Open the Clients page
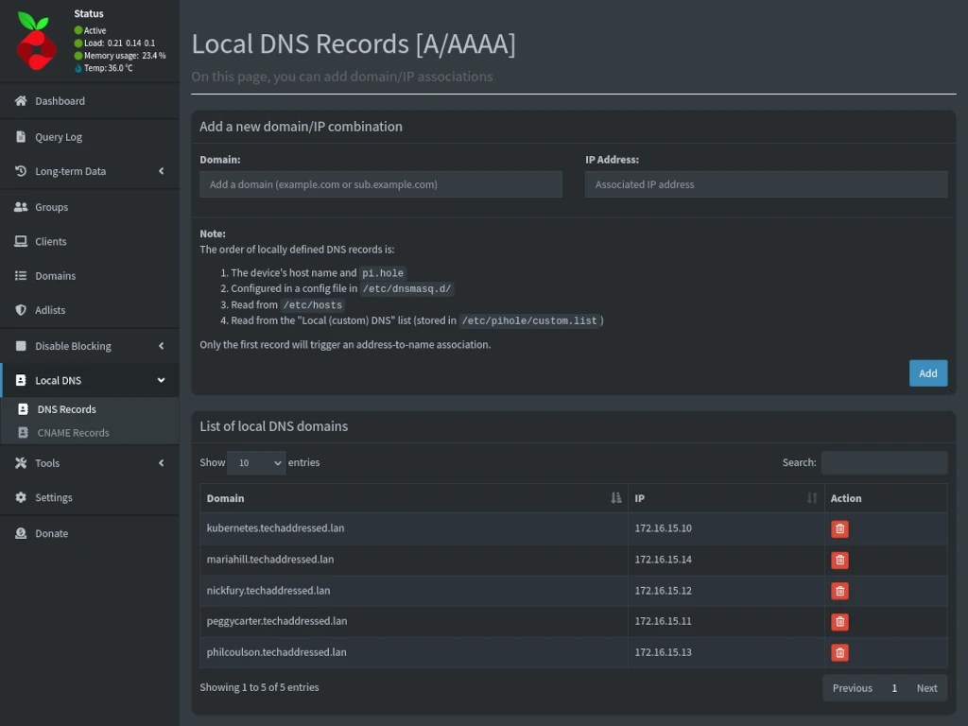968x726 pixels. (x=52, y=241)
